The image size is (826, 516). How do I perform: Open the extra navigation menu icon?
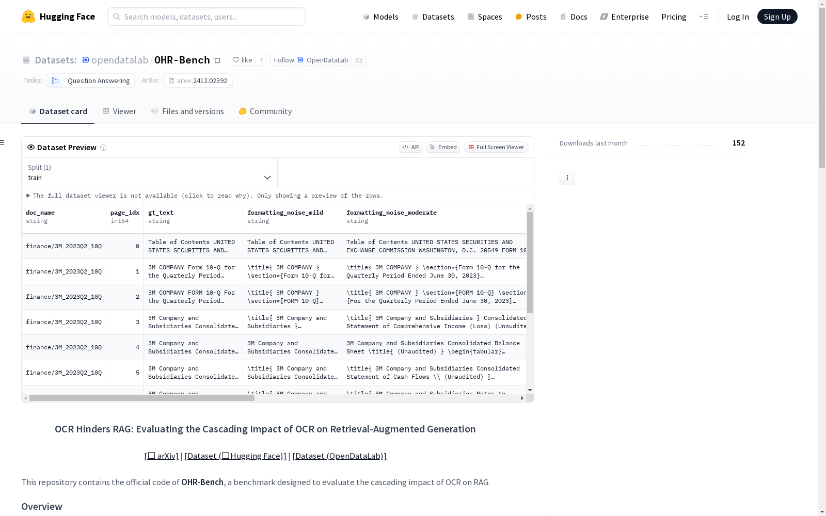coord(704,17)
